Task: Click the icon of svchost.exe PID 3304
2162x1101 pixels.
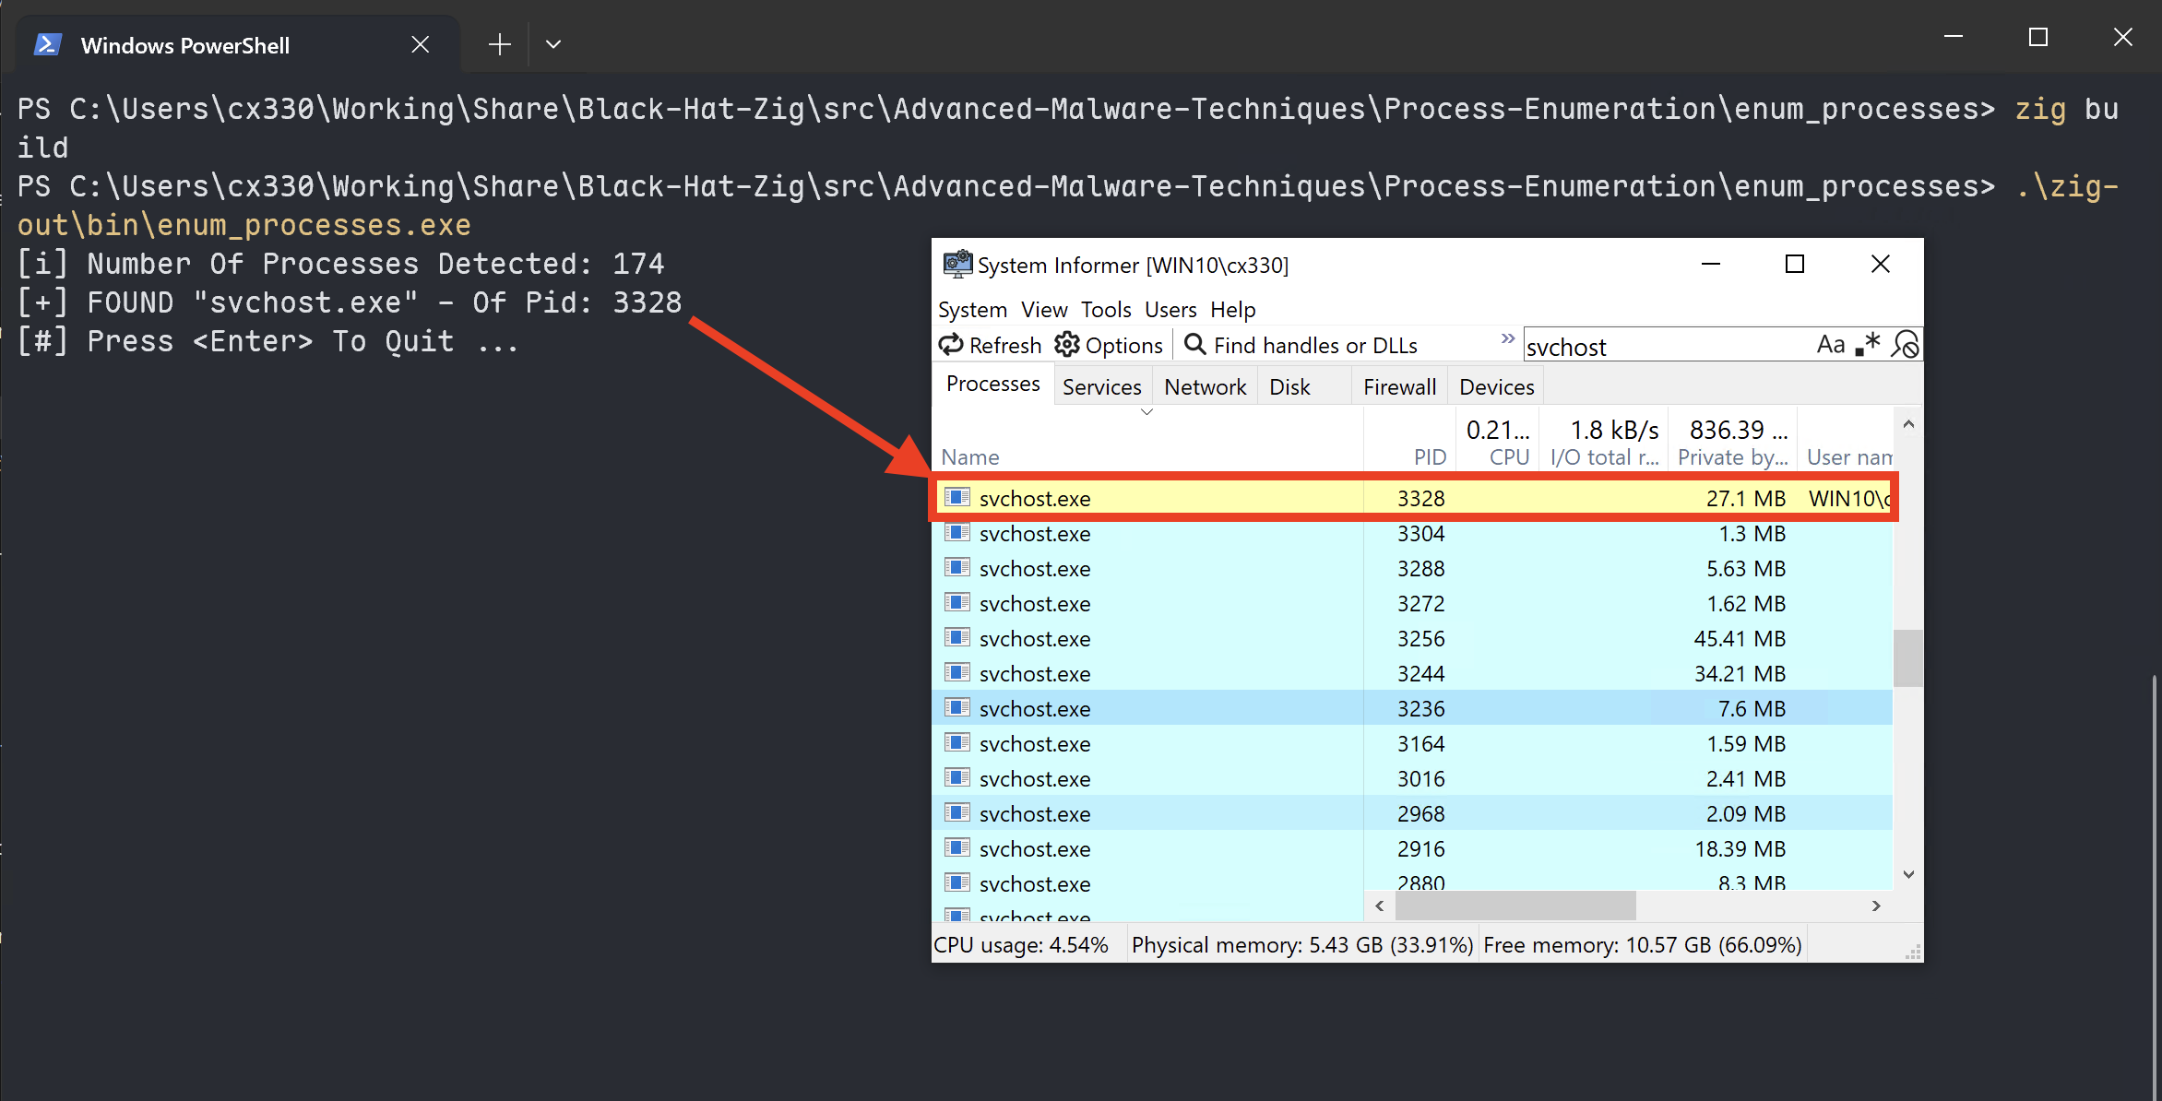Action: tap(957, 533)
